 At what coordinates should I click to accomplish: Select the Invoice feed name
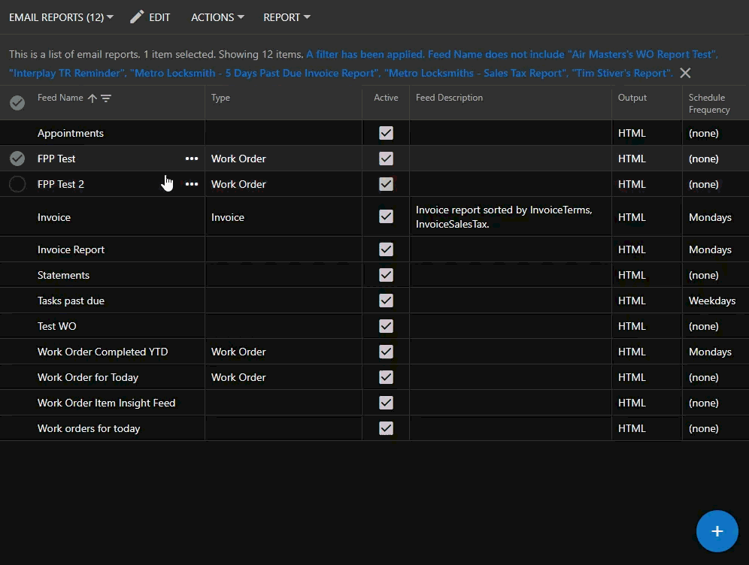pyautogui.click(x=54, y=217)
